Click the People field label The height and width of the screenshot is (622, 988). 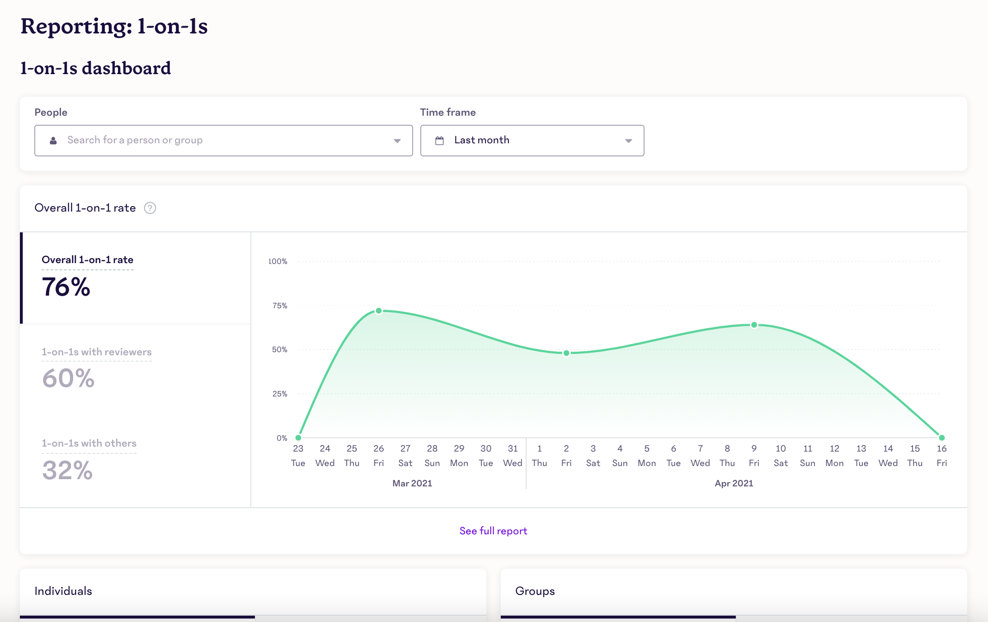click(51, 112)
